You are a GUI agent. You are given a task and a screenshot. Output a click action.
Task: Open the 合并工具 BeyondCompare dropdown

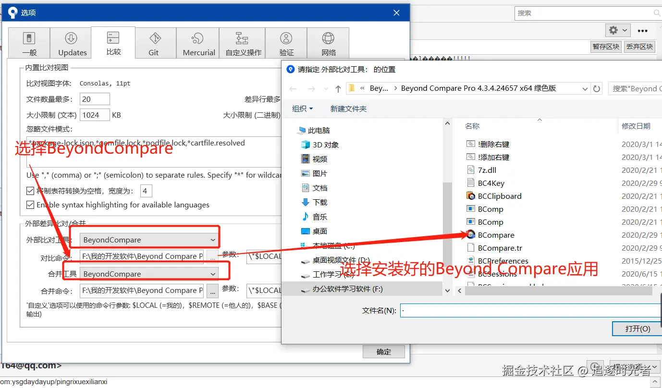tap(149, 274)
